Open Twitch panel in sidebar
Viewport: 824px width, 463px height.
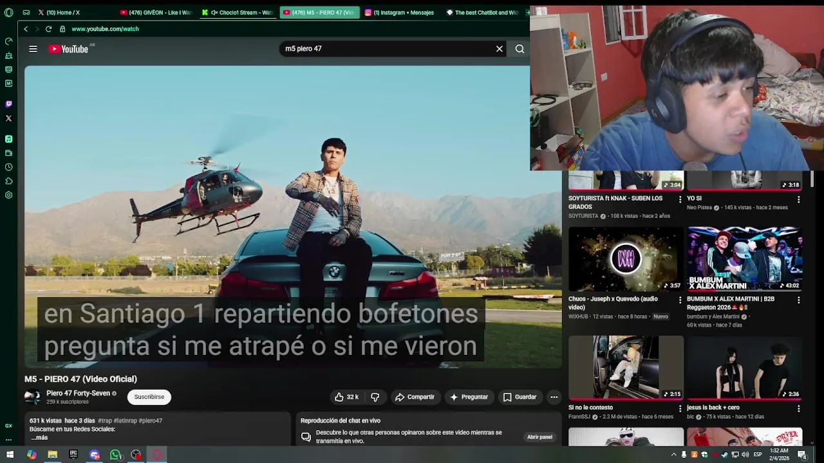pyautogui.click(x=8, y=104)
